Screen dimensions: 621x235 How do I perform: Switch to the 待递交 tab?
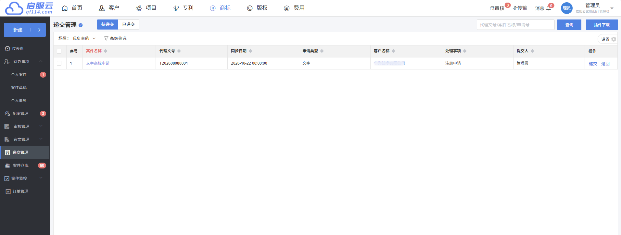[108, 24]
